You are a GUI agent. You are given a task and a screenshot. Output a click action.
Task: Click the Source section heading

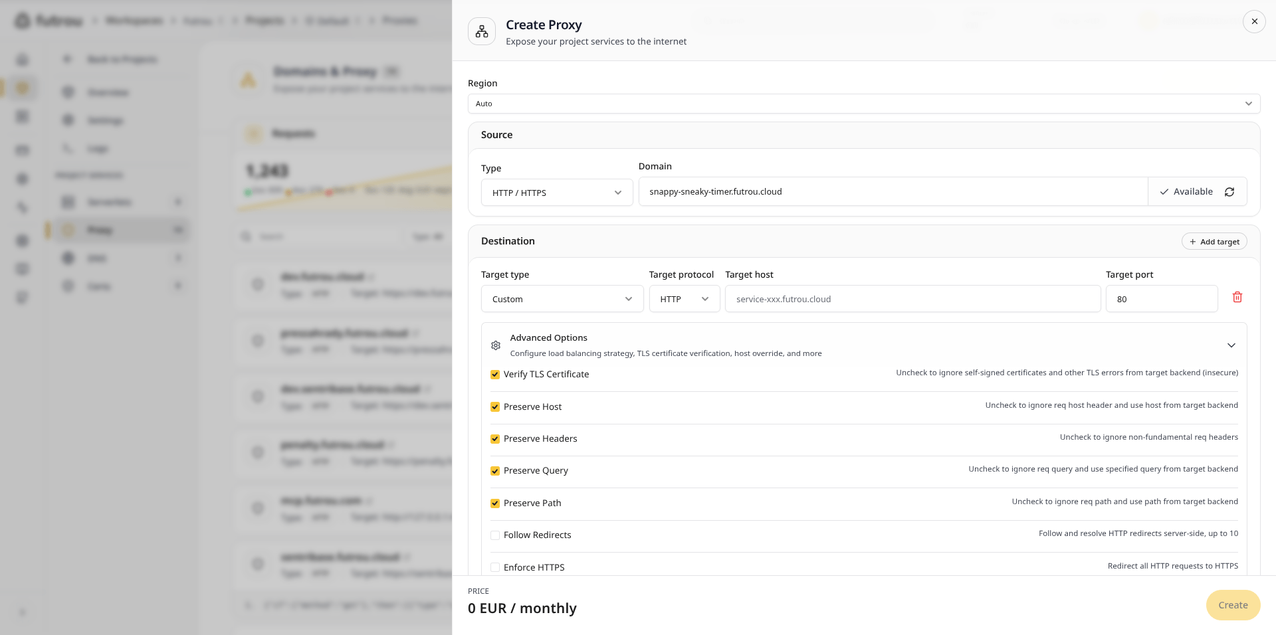click(496, 135)
